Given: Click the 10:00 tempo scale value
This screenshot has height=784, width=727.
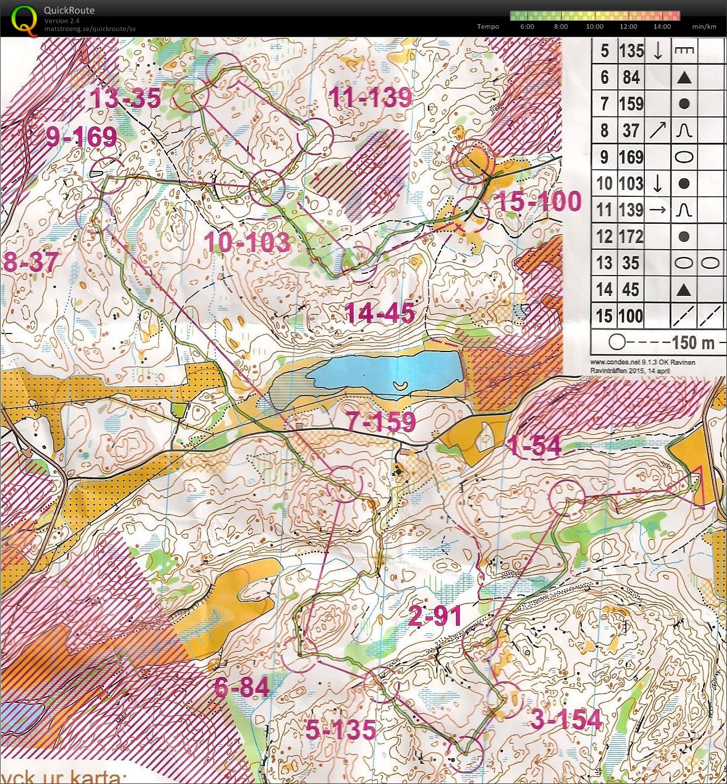Looking at the screenshot, I should 595,26.
